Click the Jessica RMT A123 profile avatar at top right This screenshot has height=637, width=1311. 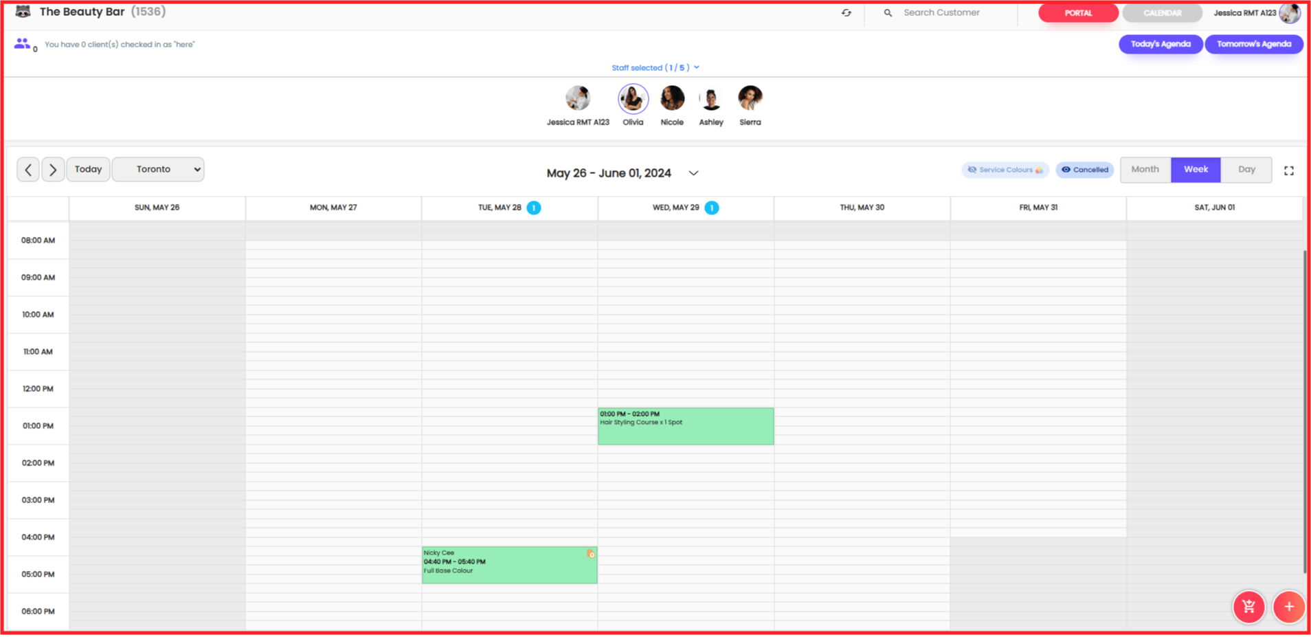(x=1290, y=13)
